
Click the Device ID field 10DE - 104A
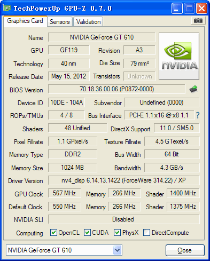point(66,102)
